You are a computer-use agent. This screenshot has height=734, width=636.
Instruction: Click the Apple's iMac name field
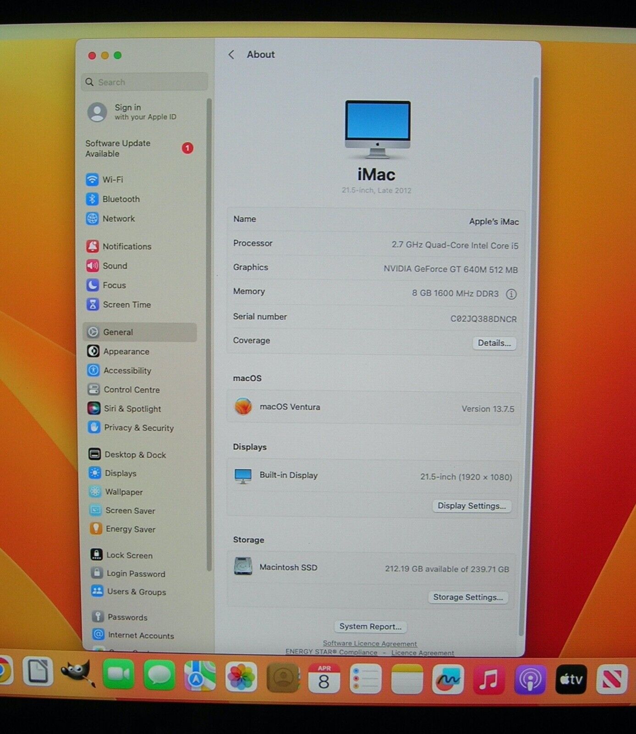tap(494, 222)
